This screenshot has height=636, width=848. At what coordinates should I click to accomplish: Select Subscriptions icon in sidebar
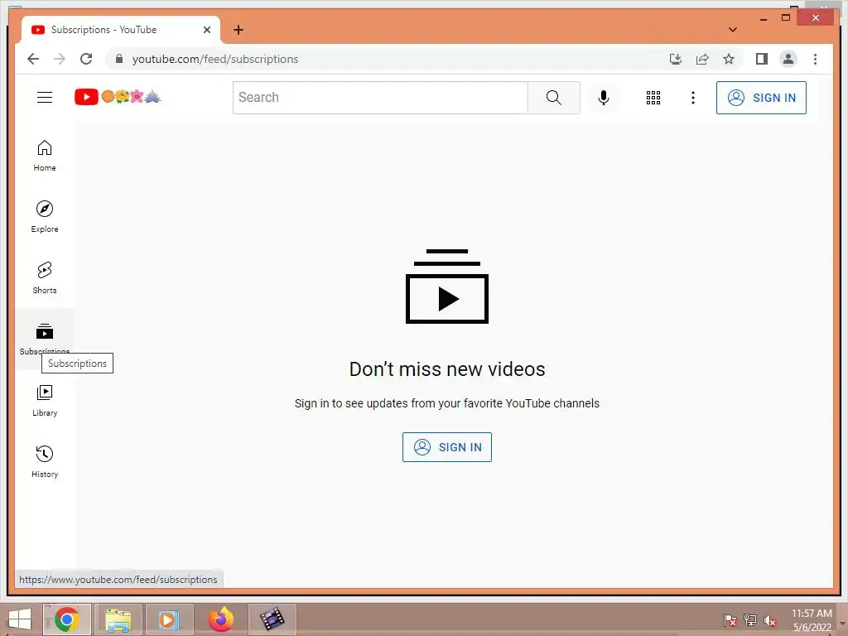coord(45,330)
